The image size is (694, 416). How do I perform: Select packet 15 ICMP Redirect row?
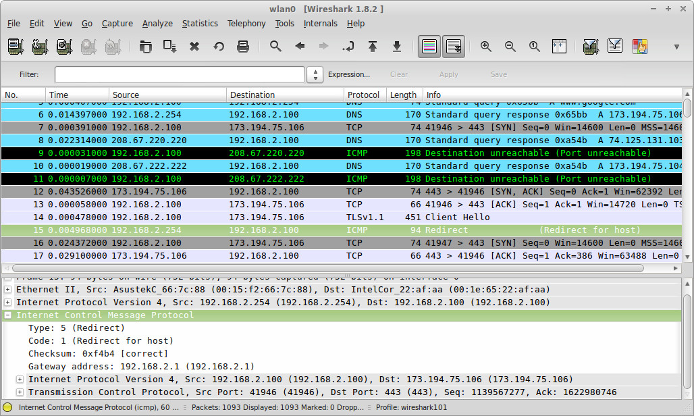341,230
